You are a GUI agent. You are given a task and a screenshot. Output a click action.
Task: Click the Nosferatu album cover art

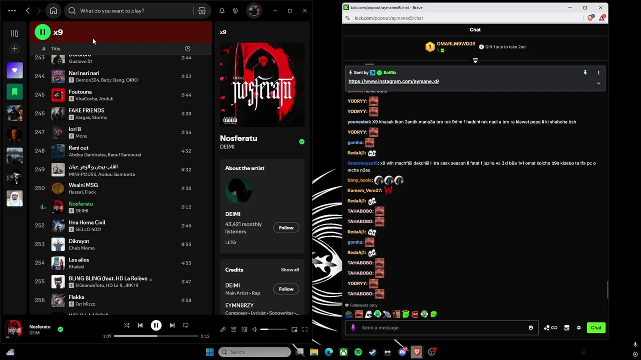262,84
